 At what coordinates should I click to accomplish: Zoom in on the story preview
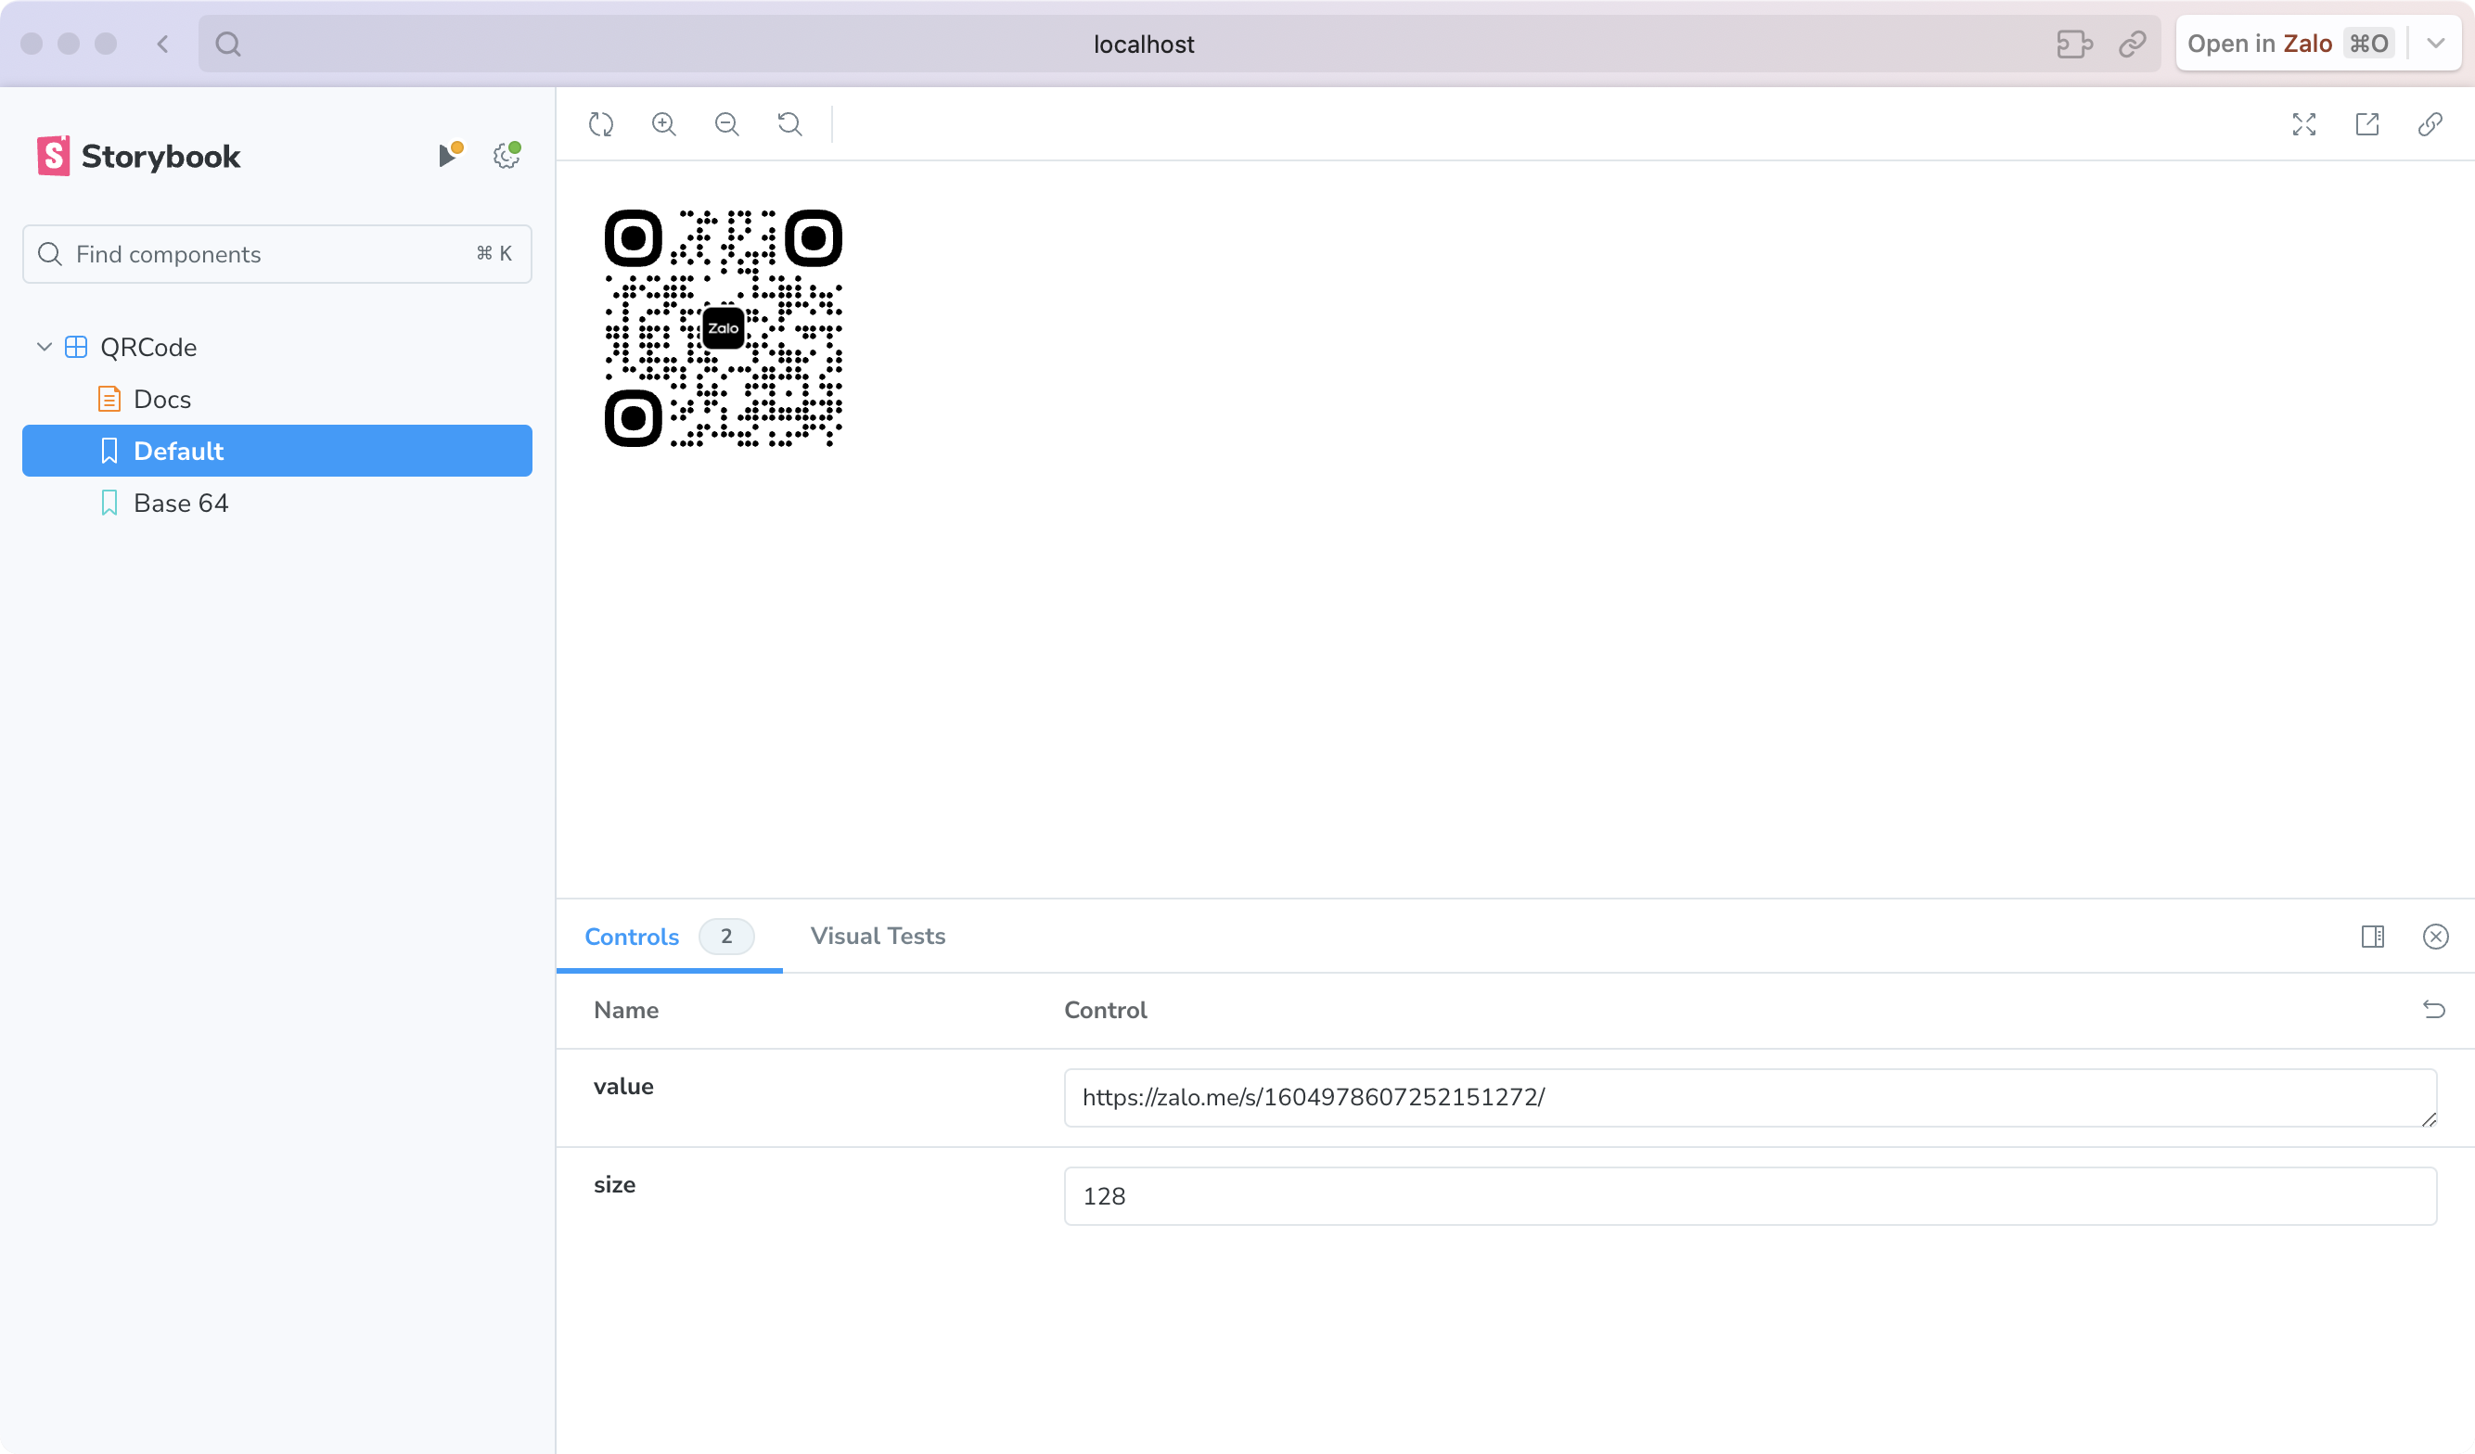click(664, 124)
